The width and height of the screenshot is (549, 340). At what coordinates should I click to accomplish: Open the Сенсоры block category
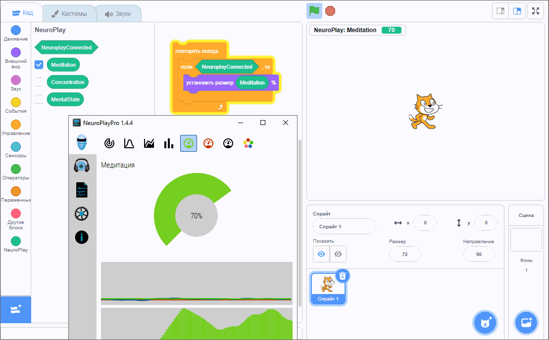[x=16, y=150]
